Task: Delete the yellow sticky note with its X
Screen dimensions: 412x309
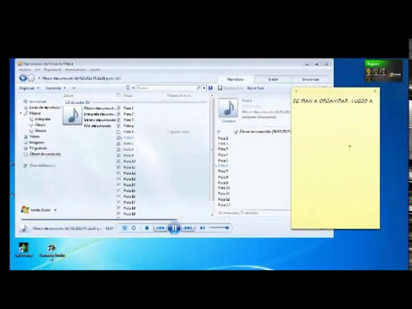Action: [375, 91]
